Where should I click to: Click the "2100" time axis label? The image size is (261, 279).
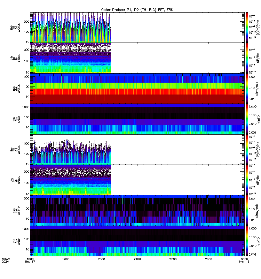coord(137,259)
